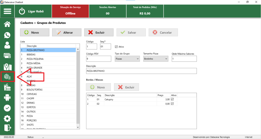Click the Home icon in sidebar
261x139 pixels.
pyautogui.click(x=7, y=24)
